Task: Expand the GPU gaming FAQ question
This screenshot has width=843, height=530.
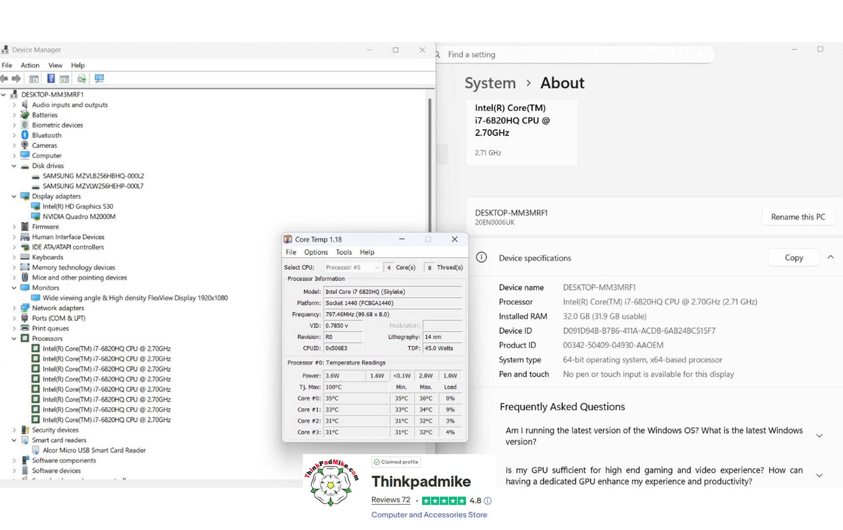Action: [819, 475]
